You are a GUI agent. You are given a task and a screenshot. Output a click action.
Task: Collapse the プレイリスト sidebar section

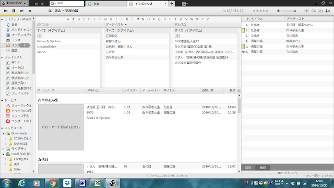click(2, 57)
